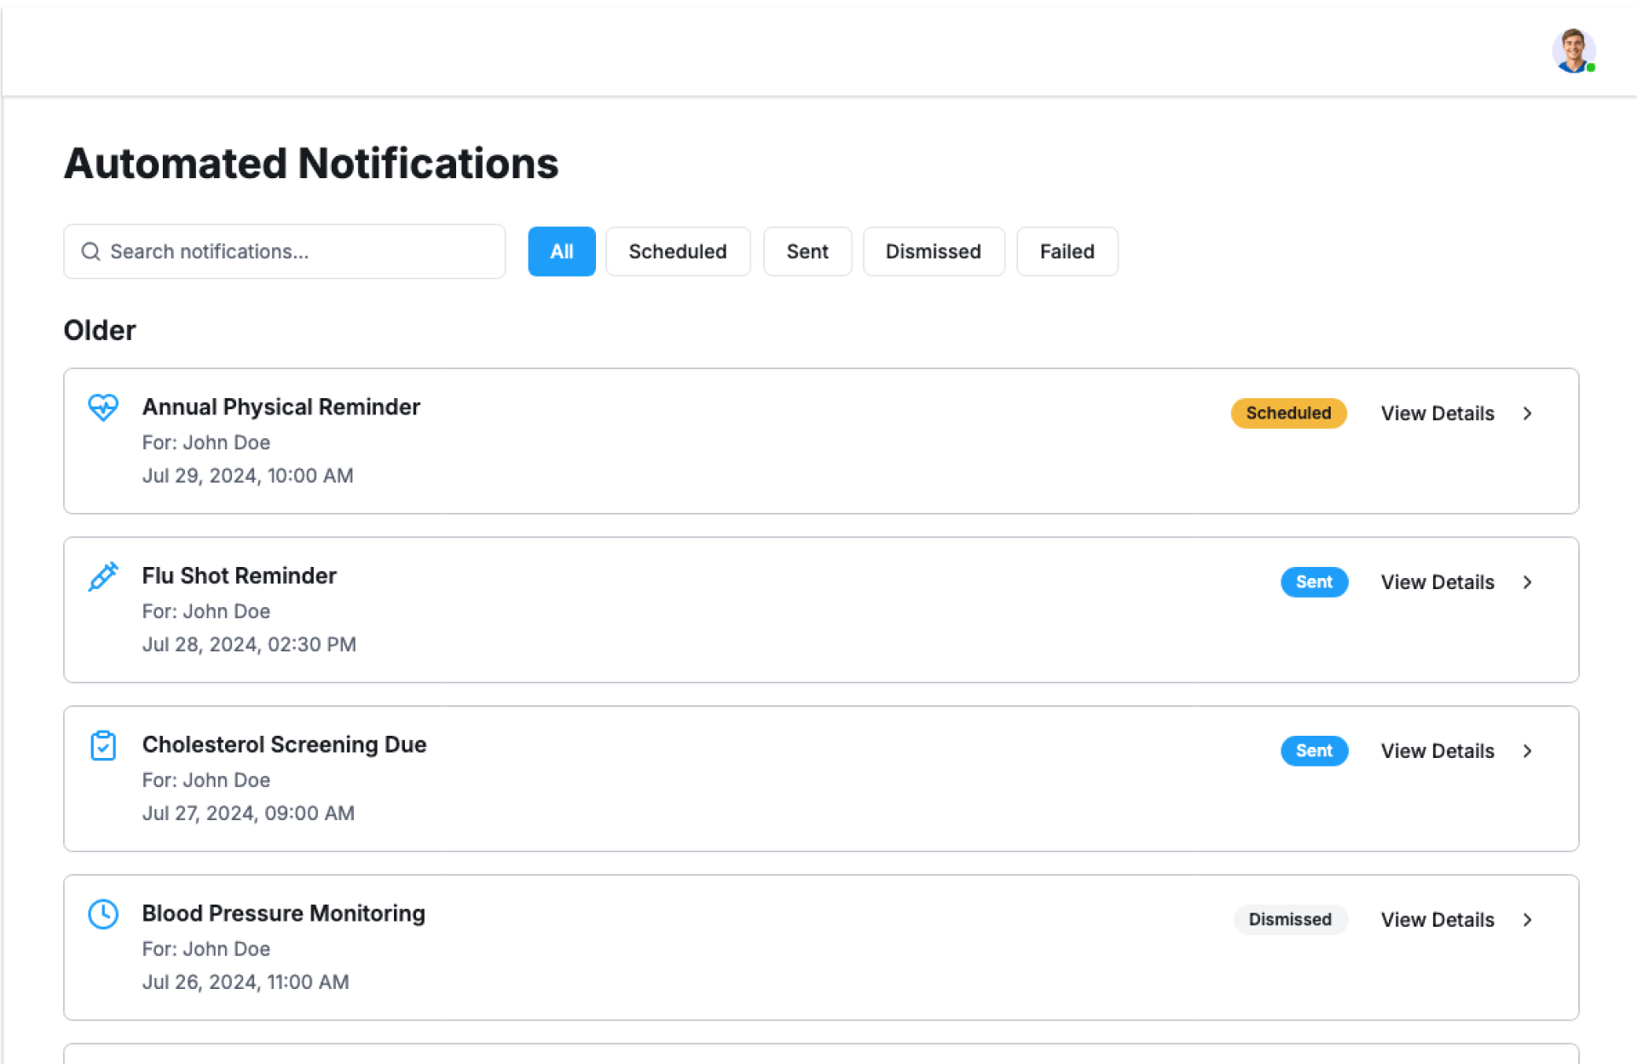
Task: Select the All filter tab
Action: point(561,252)
